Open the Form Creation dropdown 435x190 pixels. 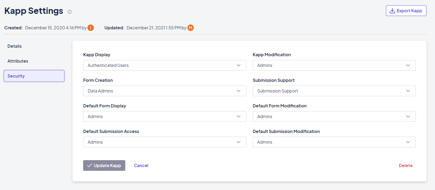(x=164, y=91)
